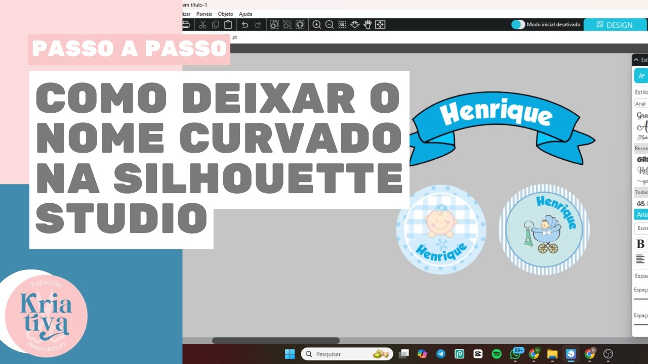Collapse the text style panel chevron
The width and height of the screenshot is (648, 364).
pos(636,60)
